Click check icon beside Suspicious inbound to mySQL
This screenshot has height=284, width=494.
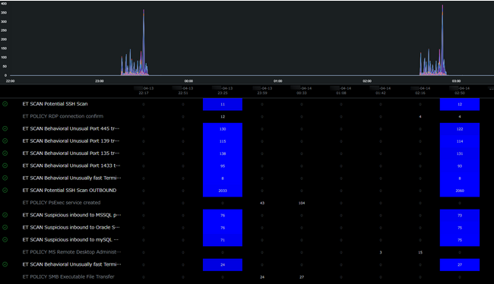pos(5,240)
